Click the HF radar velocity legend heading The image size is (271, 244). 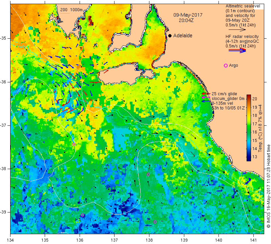coord(242,37)
